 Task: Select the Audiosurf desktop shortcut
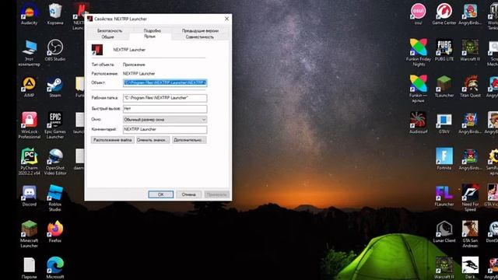pos(419,123)
